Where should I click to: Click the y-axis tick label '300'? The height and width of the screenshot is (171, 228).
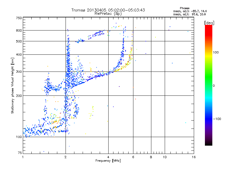(x=19, y=72)
